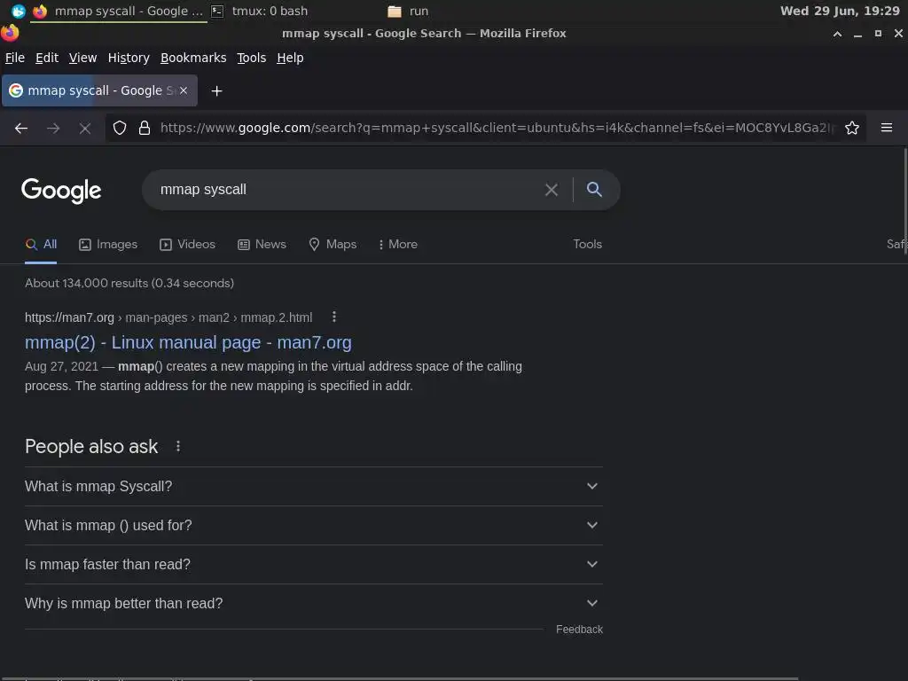Image resolution: width=908 pixels, height=681 pixels.
Task: Open the More search filters dropdown
Action: pyautogui.click(x=398, y=245)
